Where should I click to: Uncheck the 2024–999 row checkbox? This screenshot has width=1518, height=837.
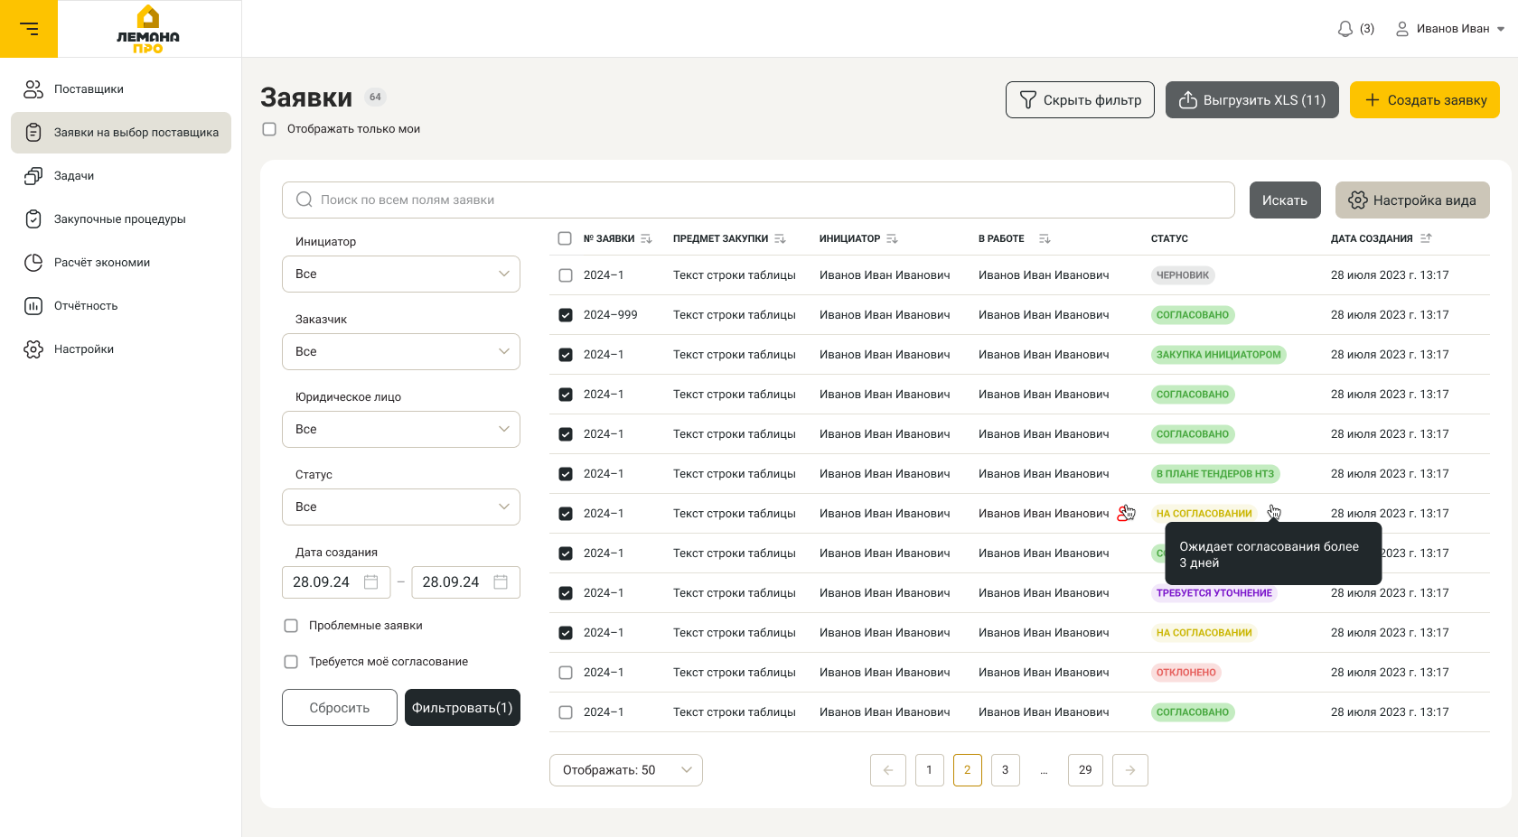click(566, 315)
